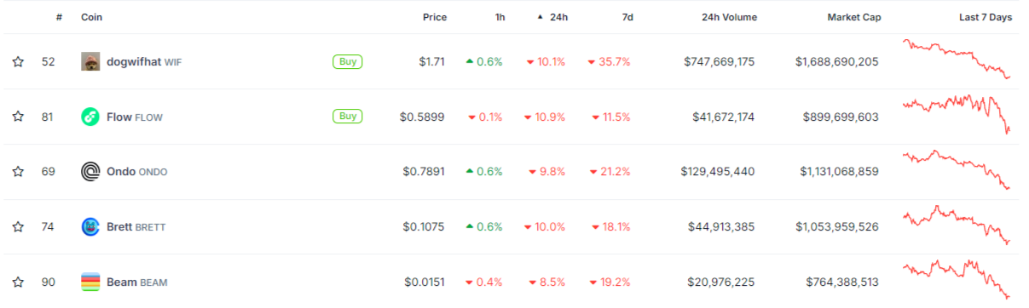This screenshot has height=308, width=1029.
Task: Click the dogwifhat coin logo icon
Action: 90,61
